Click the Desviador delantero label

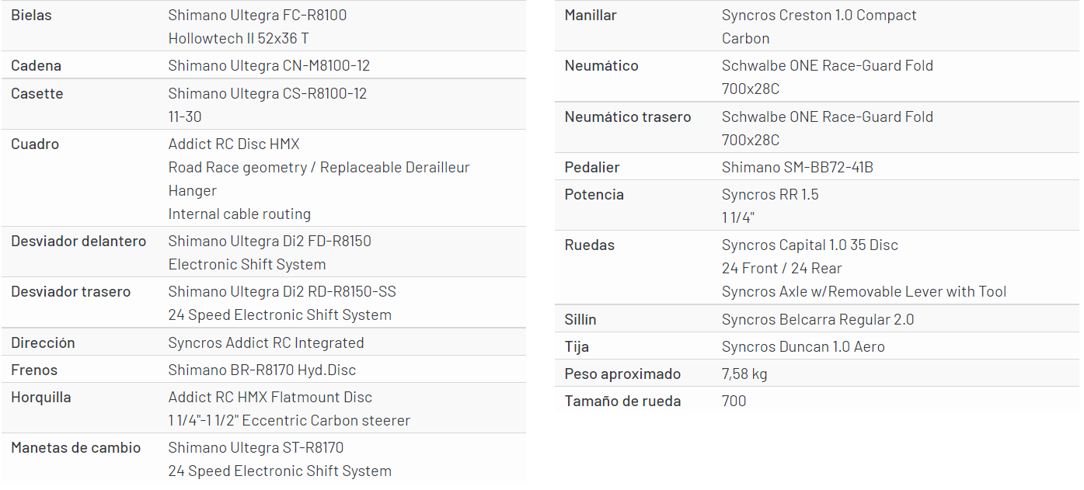(78, 241)
